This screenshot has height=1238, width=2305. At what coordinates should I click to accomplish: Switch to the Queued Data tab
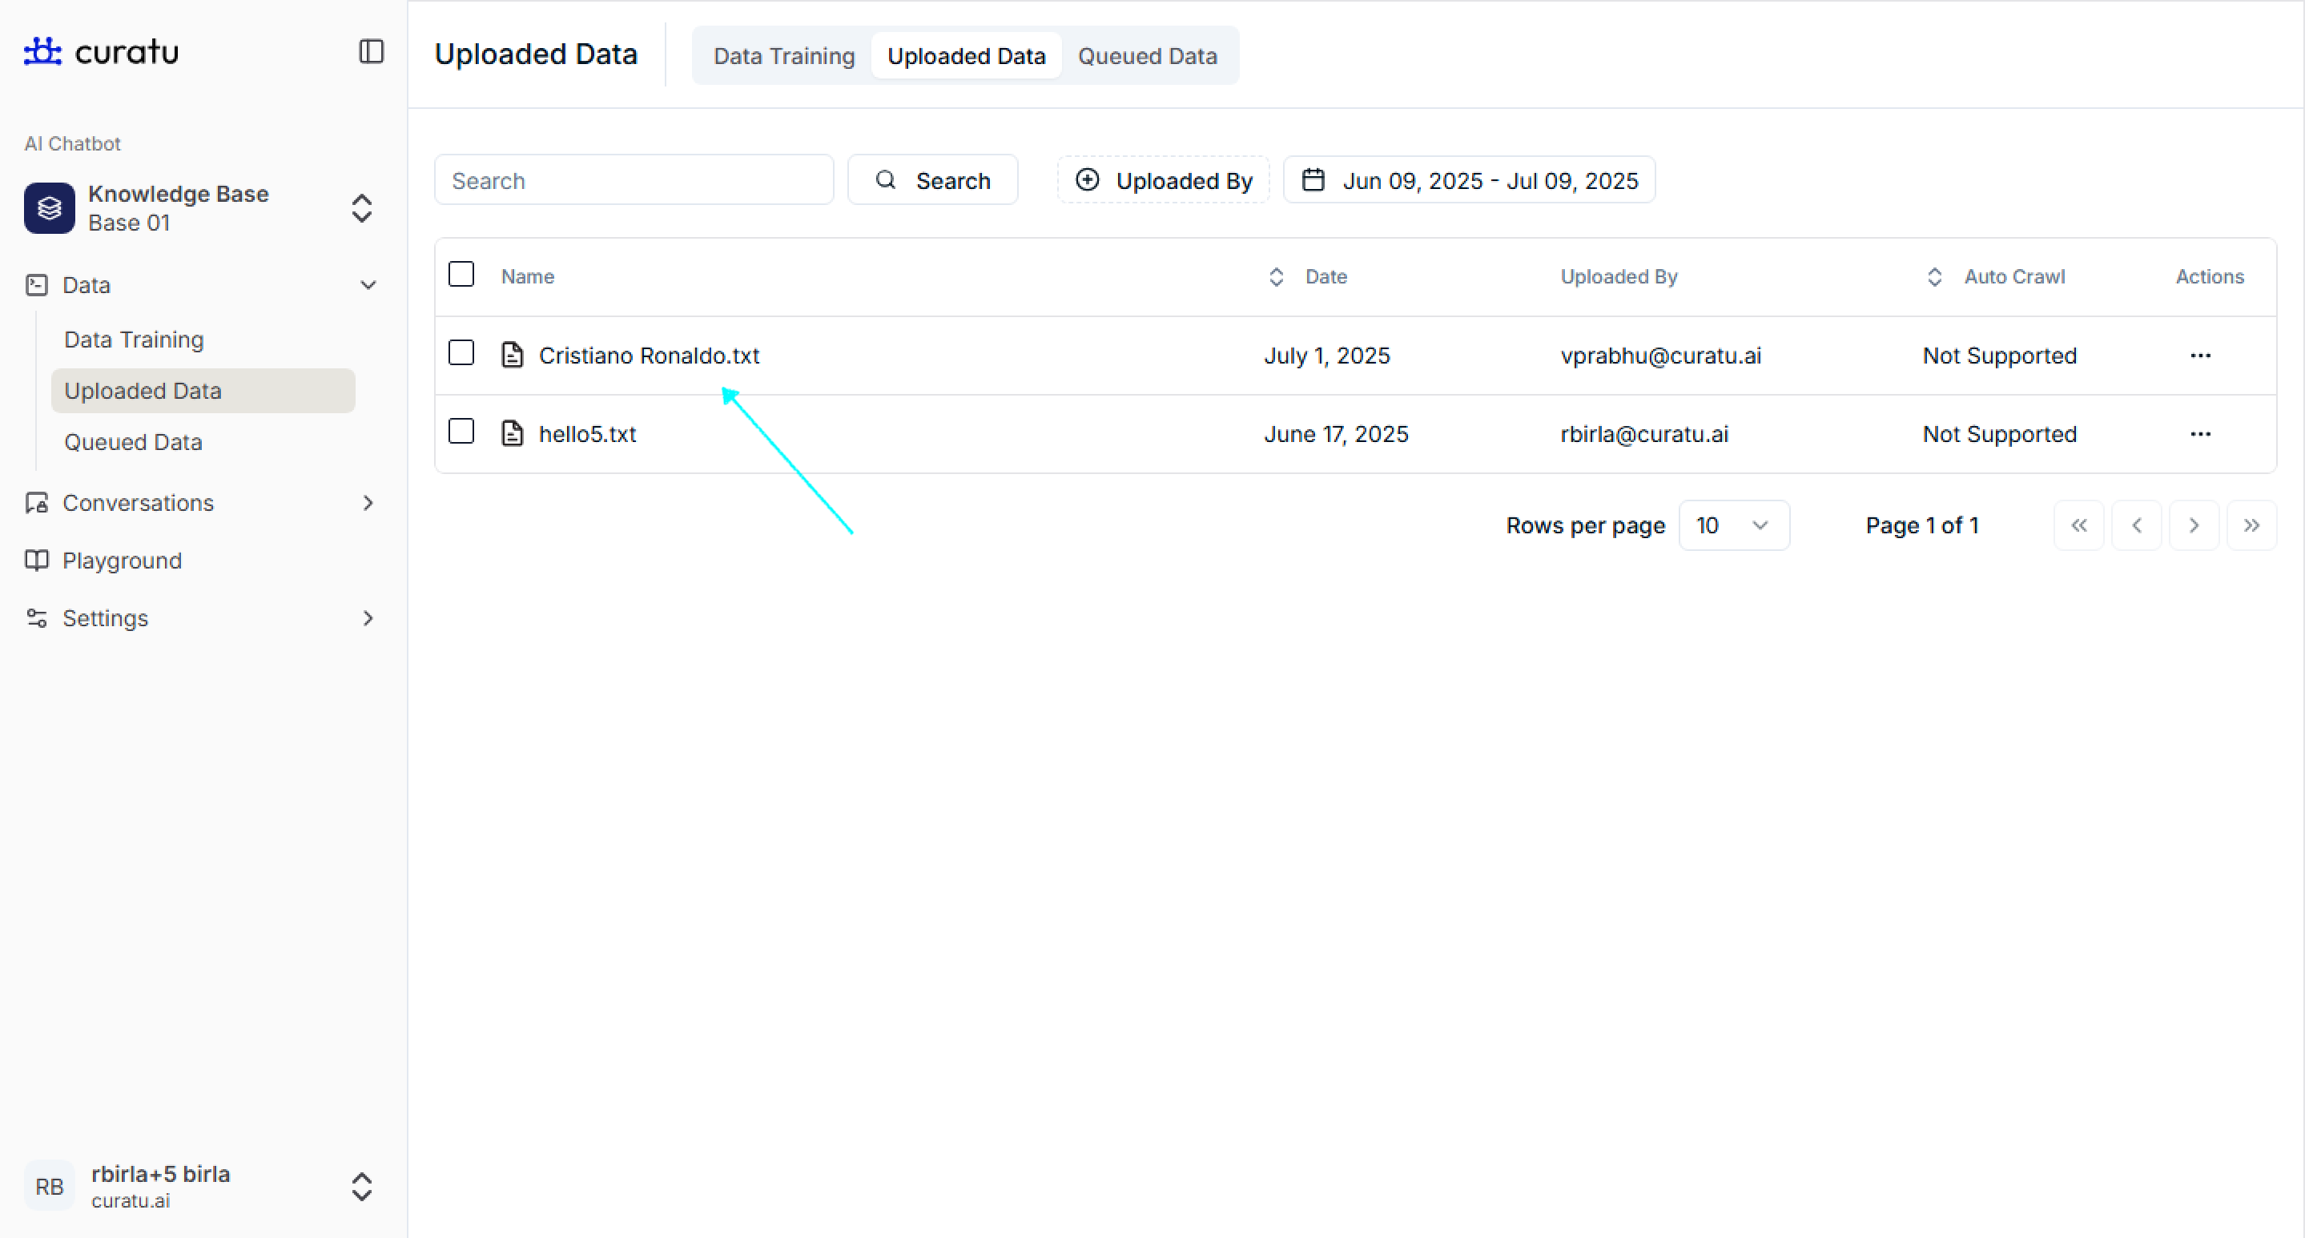[x=1146, y=56]
